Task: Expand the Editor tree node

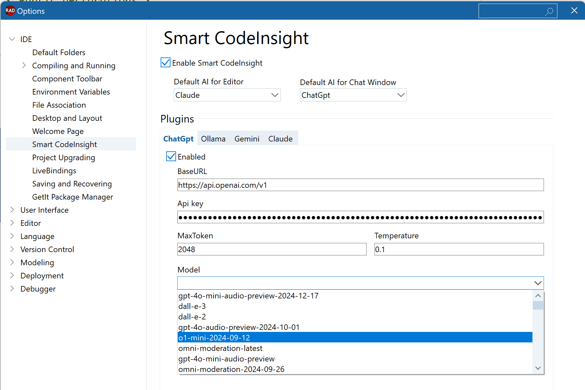Action: pos(12,223)
